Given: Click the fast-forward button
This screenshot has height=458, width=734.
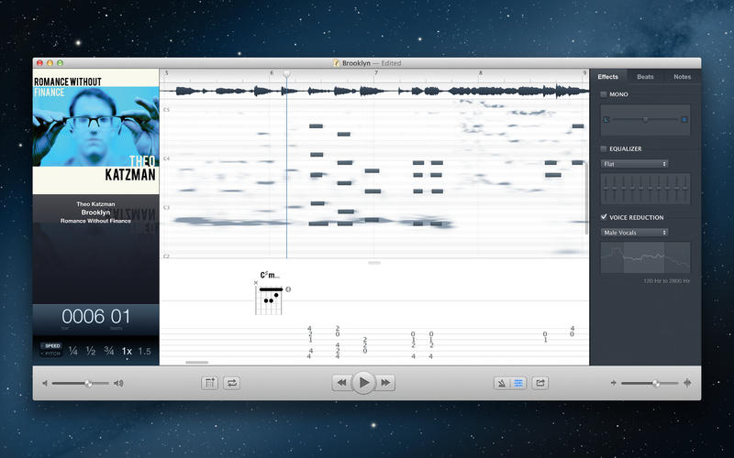Looking at the screenshot, I should 385,383.
